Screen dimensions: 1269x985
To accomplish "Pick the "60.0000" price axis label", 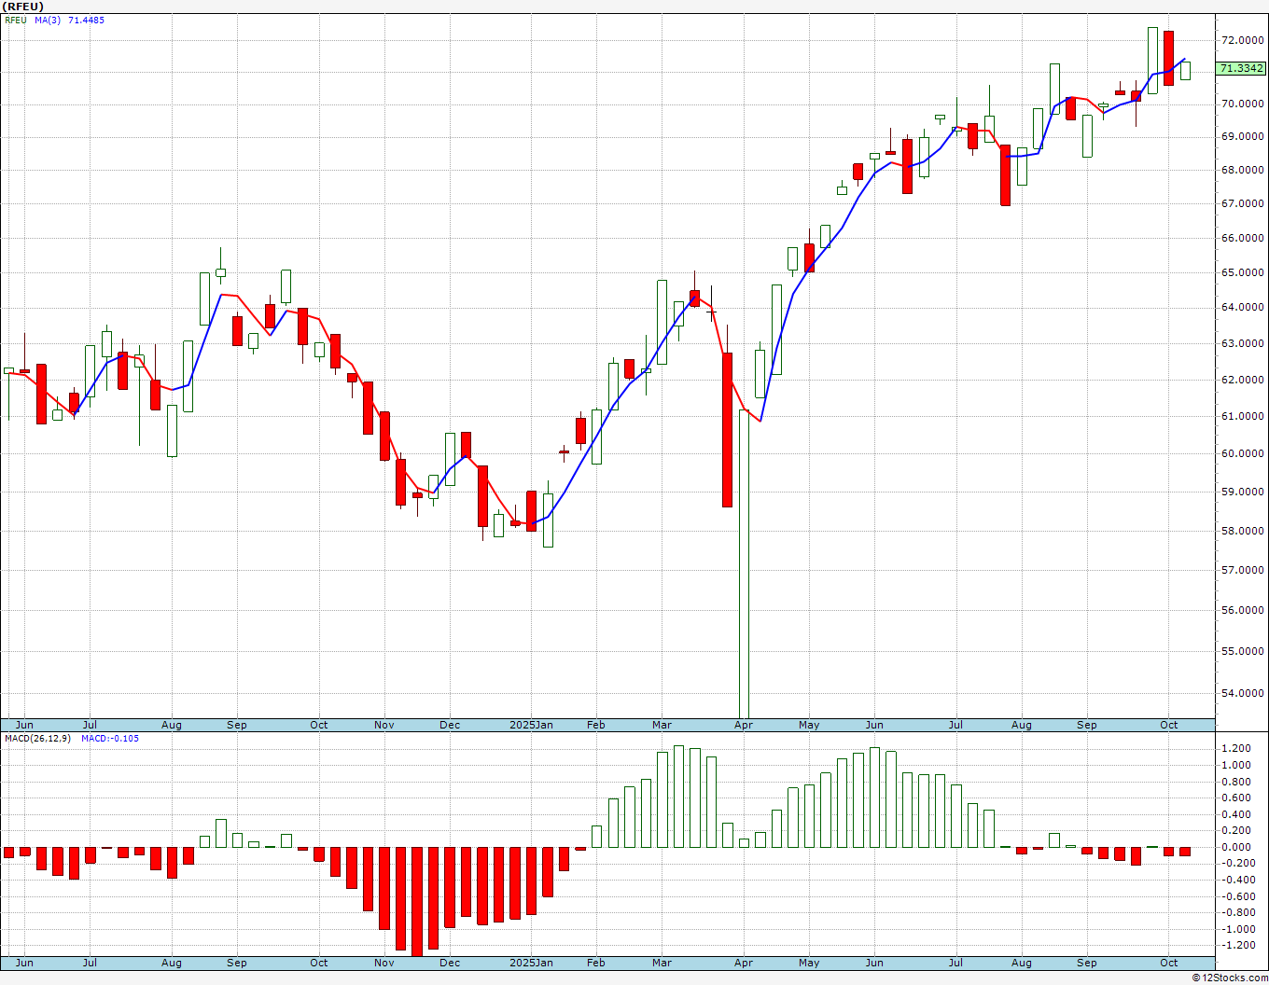I will [x=1242, y=453].
